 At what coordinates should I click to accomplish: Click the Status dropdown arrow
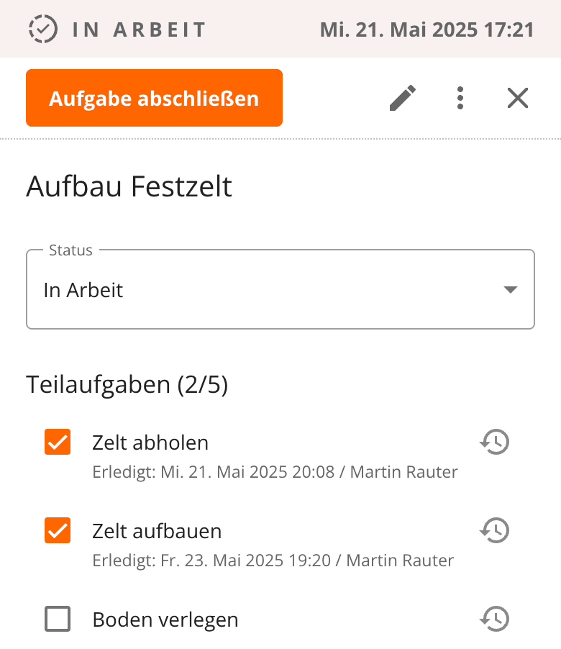click(510, 290)
